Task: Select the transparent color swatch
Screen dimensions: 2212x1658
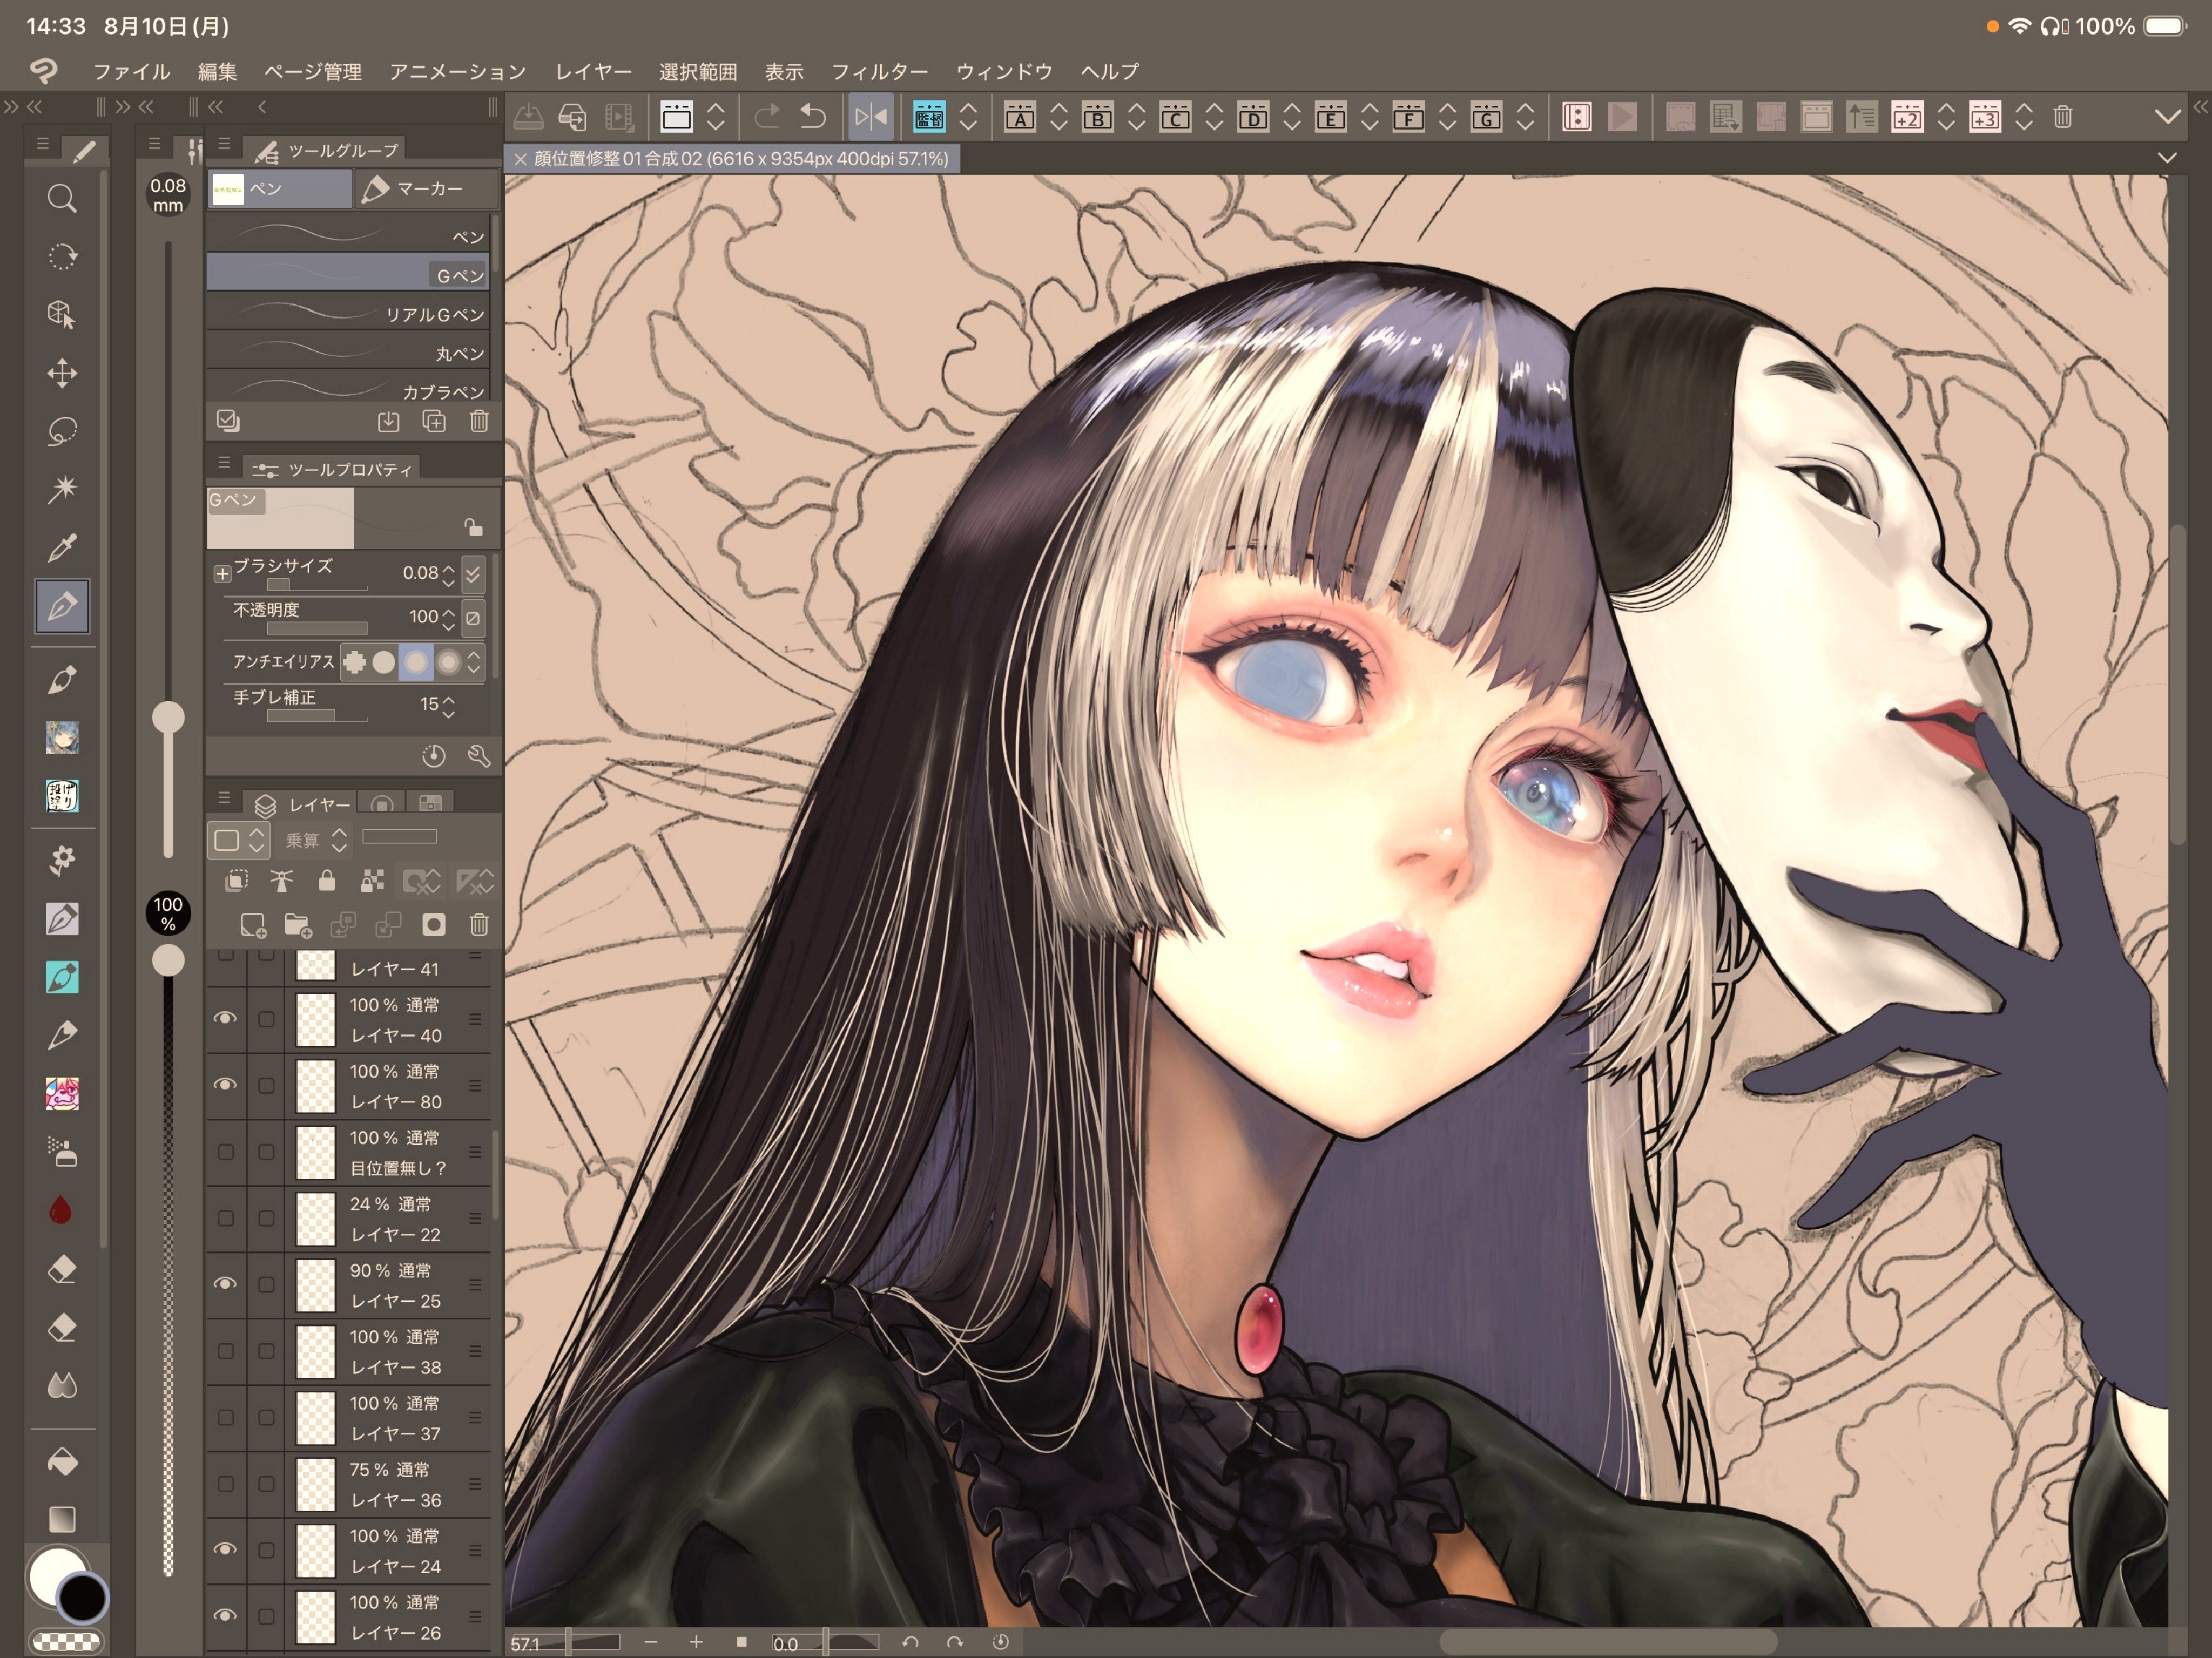Action: (x=66, y=1641)
